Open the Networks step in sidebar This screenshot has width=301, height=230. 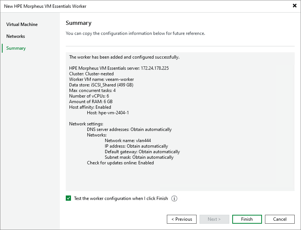pos(16,36)
